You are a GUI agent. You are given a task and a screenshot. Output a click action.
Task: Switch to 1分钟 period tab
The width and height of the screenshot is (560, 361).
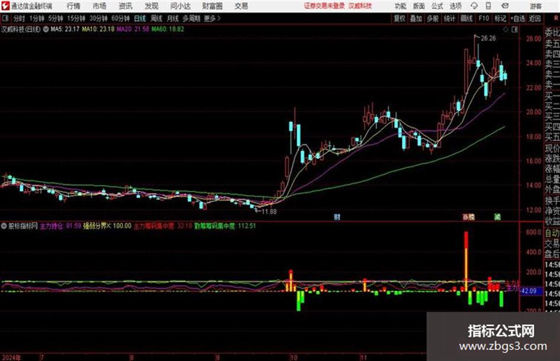37,18
